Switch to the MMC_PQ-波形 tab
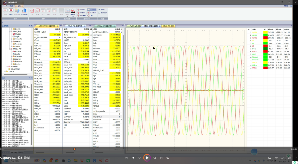The width and height of the screenshot is (298, 164). coord(169,26)
